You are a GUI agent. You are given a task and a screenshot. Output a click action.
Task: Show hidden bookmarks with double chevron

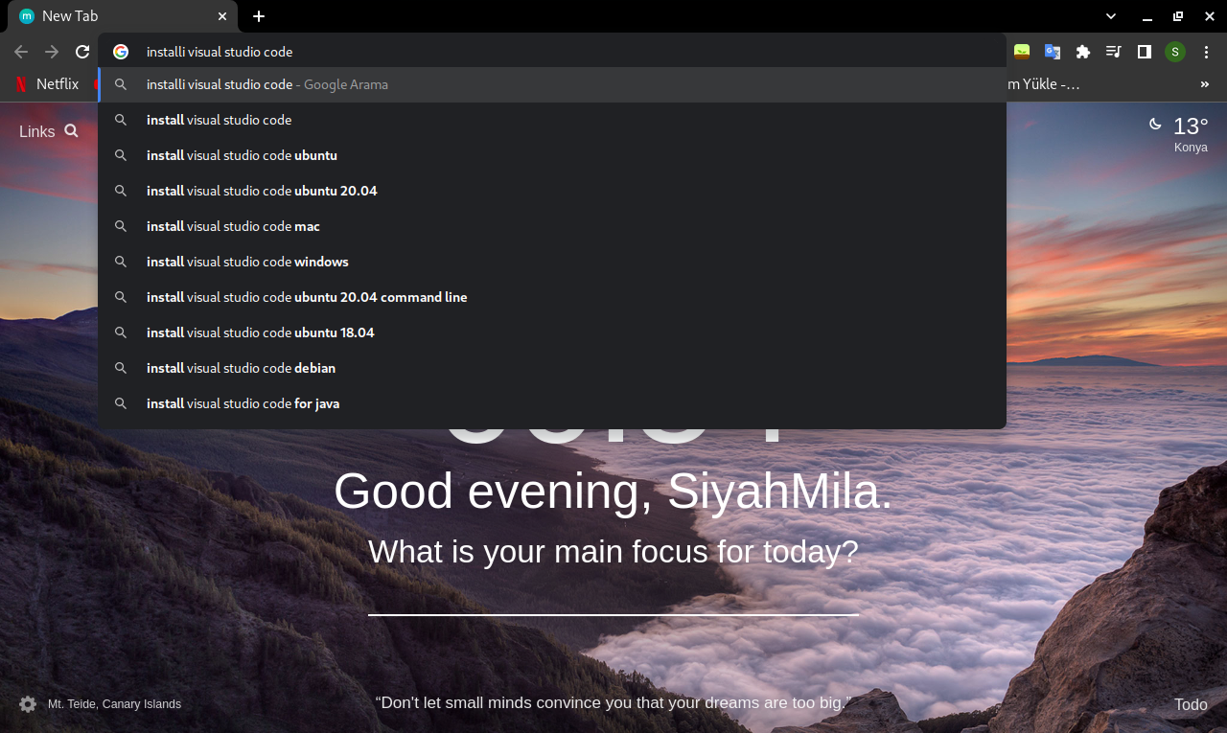click(x=1205, y=84)
